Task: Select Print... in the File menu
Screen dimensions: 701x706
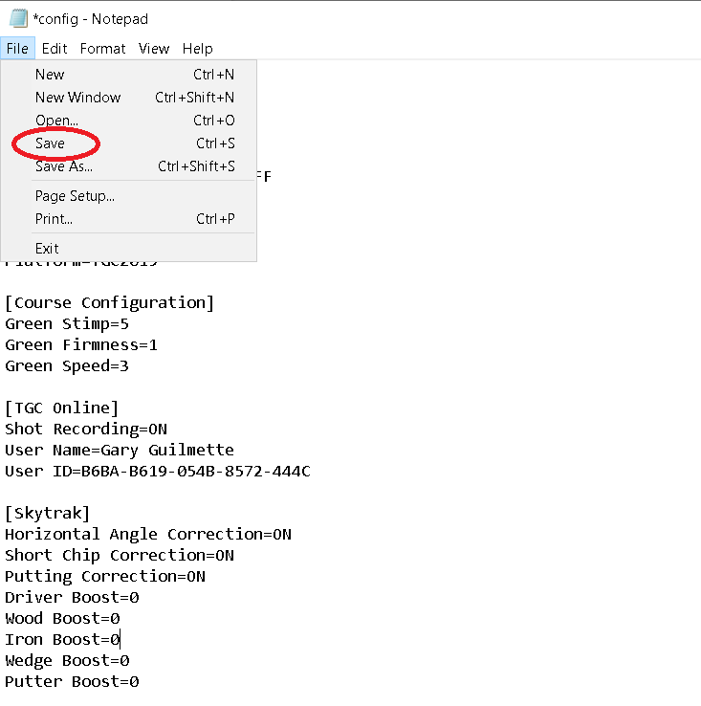Action: click(x=129, y=219)
